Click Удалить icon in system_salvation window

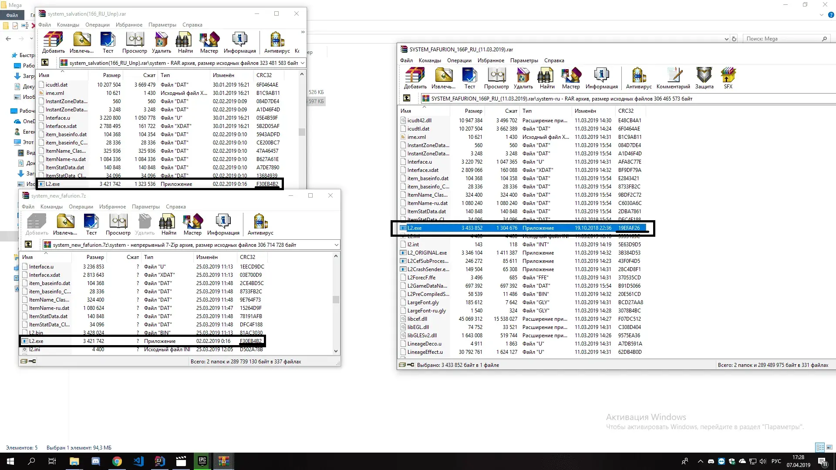(x=161, y=43)
